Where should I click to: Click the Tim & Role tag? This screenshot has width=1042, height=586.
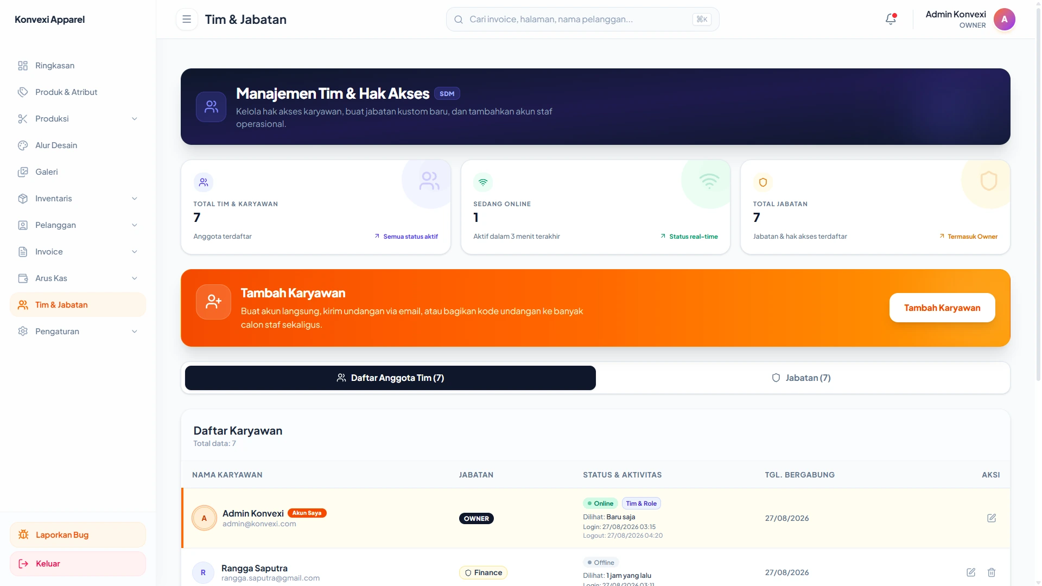click(641, 504)
